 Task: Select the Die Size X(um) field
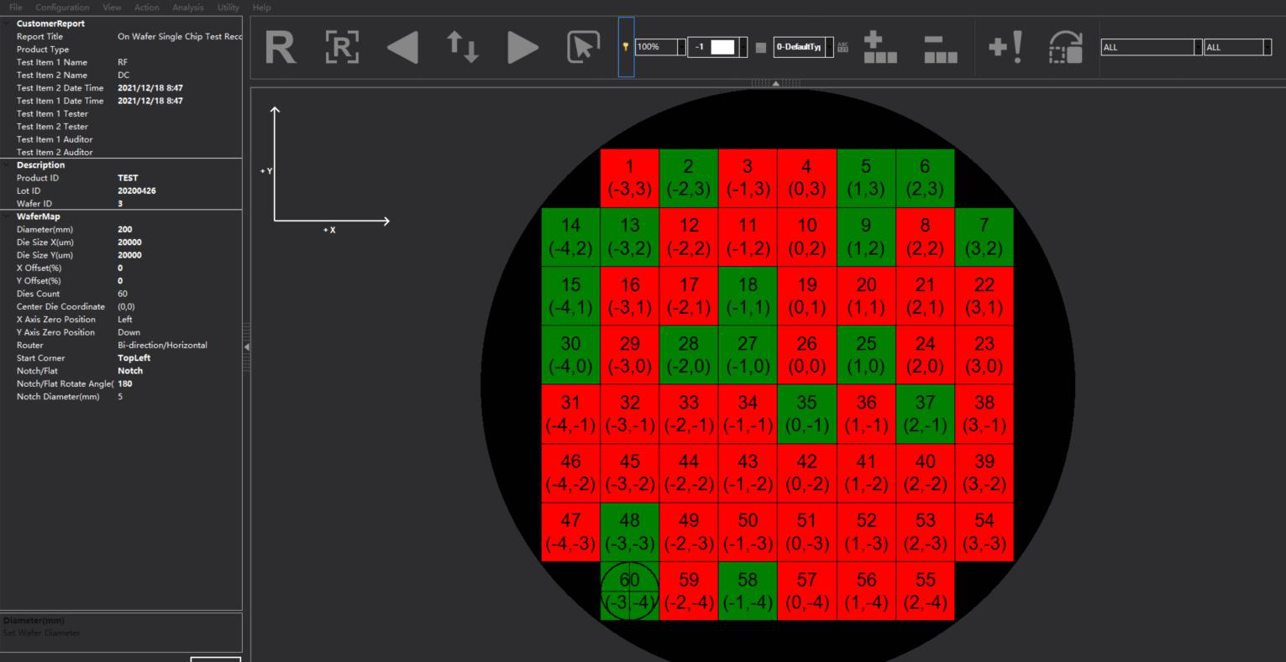tap(122, 242)
